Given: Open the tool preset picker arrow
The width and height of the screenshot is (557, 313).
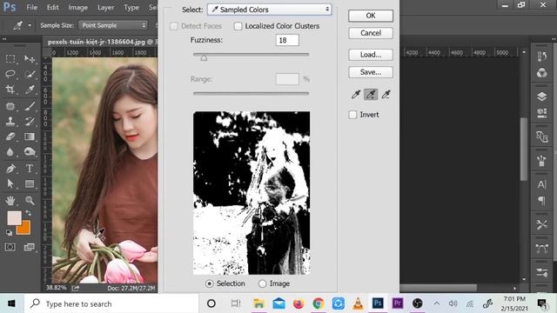Looking at the screenshot, I should 30,25.
